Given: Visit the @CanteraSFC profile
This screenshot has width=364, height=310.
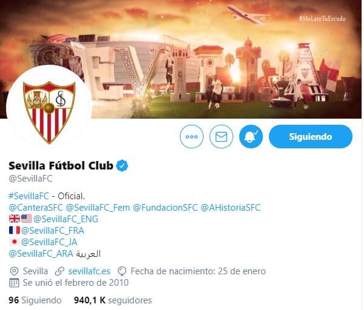Looking at the screenshot, I should coord(36,208).
